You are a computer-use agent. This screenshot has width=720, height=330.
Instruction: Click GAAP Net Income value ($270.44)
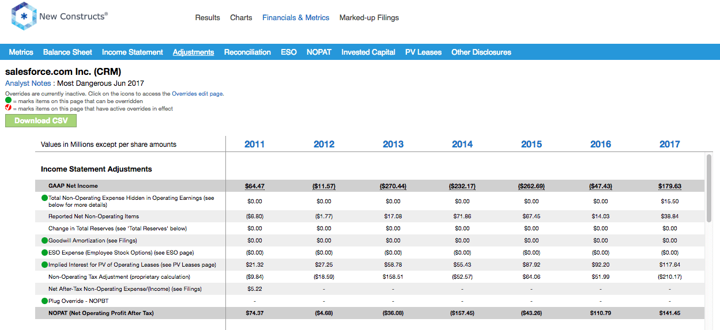coord(393,186)
